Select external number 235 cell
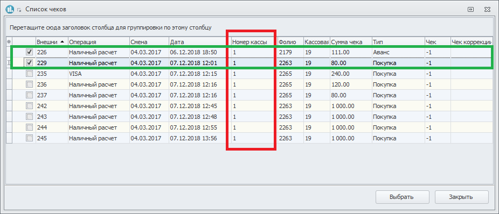The image size is (499, 214). pos(52,74)
